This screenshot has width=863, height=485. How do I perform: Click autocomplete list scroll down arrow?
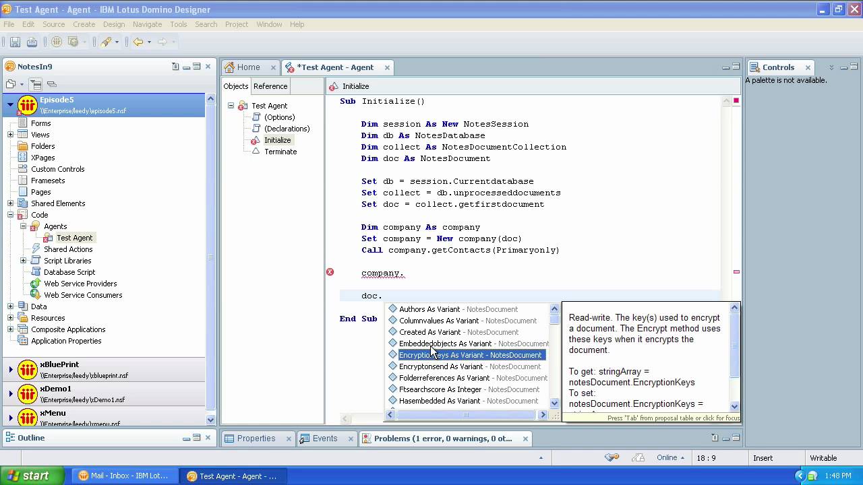555,403
